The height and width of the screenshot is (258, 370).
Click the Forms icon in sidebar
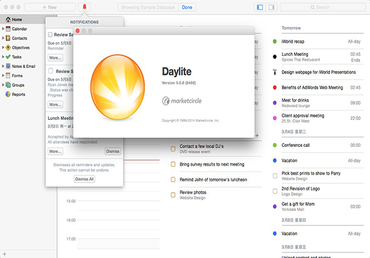tap(8, 75)
